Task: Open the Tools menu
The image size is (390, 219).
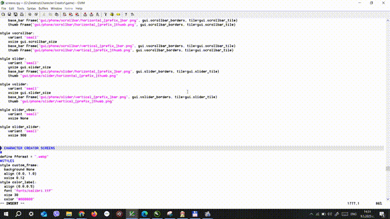Action: [20, 9]
